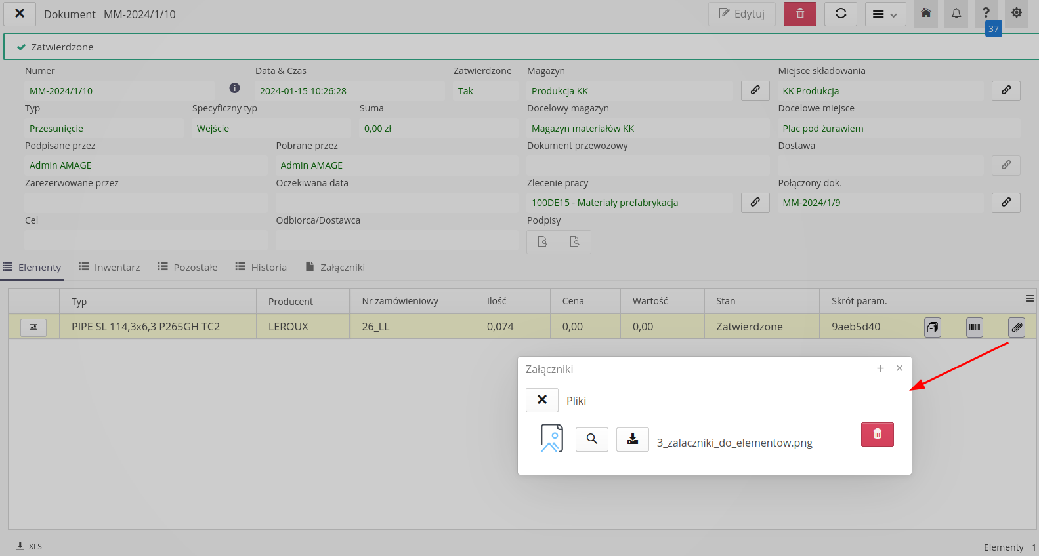Viewport: 1039px width, 556px height.
Task: Click the element thumbnail image in PIPE row
Action: [x=33, y=327]
